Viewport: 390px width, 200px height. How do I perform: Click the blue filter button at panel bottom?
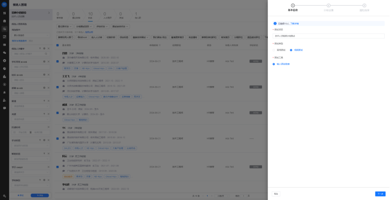(x=40, y=196)
